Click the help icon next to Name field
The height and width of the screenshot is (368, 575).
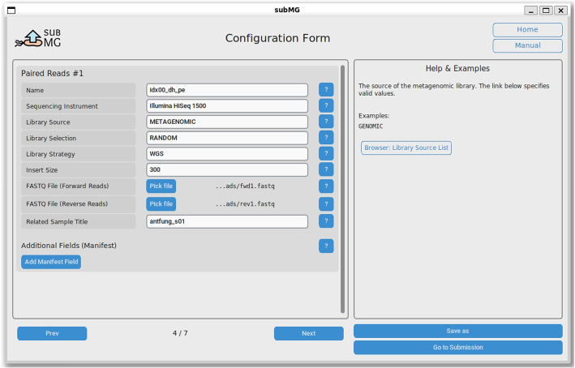[326, 90]
